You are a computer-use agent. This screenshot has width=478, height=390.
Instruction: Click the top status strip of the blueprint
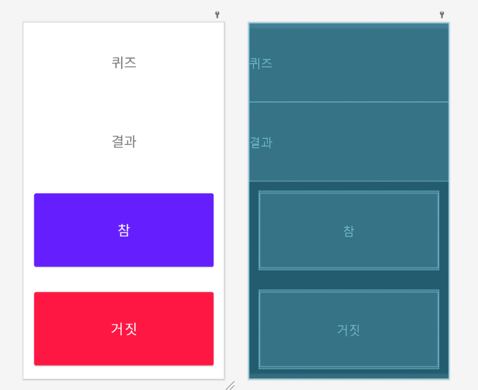(349, 26)
